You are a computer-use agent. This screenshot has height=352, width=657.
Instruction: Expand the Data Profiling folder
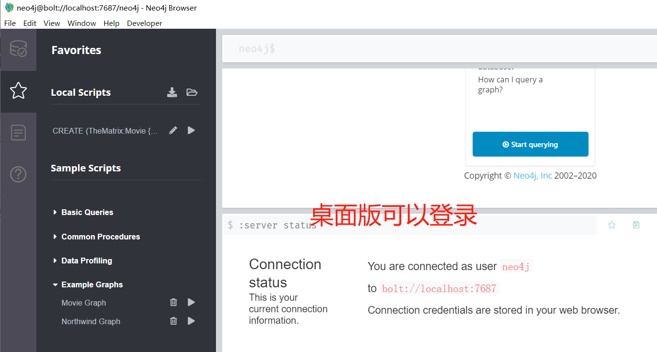click(83, 261)
